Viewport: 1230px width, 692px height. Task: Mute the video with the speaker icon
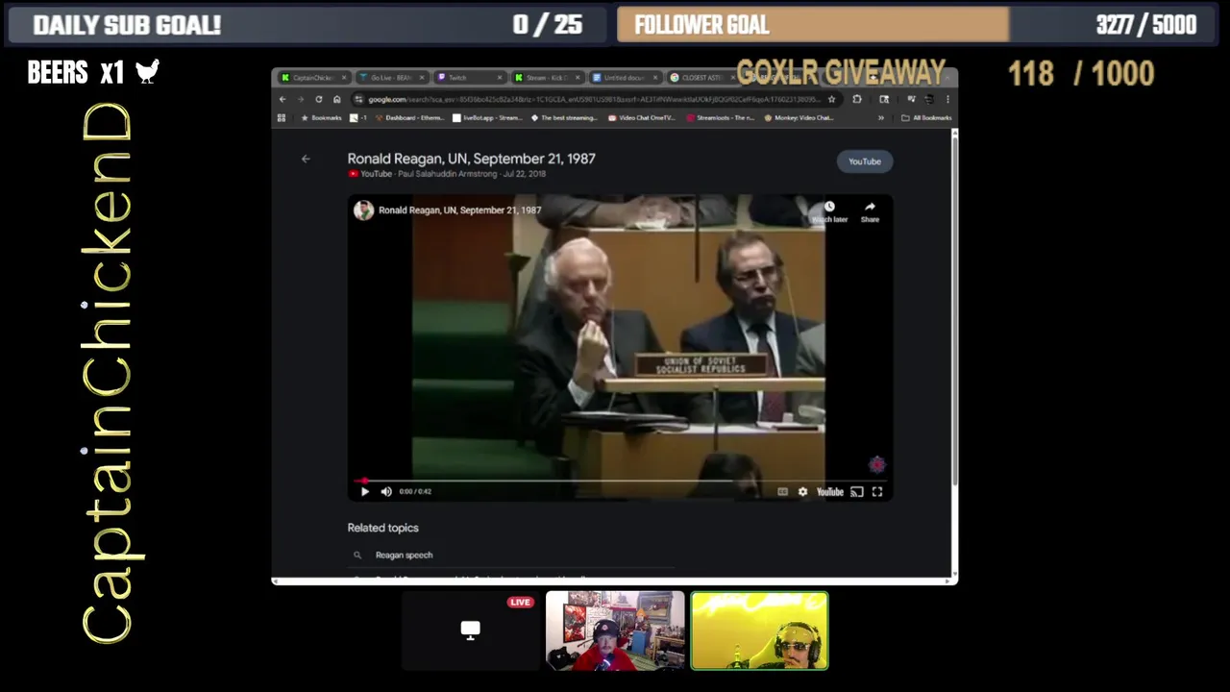pos(386,491)
